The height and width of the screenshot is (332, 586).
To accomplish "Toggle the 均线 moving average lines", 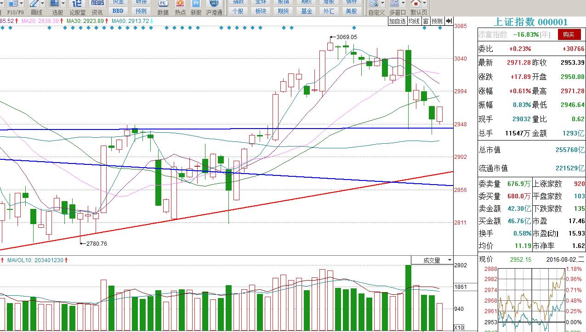I will coord(415,21).
